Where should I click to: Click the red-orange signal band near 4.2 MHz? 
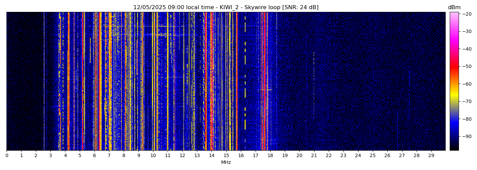point(68,82)
